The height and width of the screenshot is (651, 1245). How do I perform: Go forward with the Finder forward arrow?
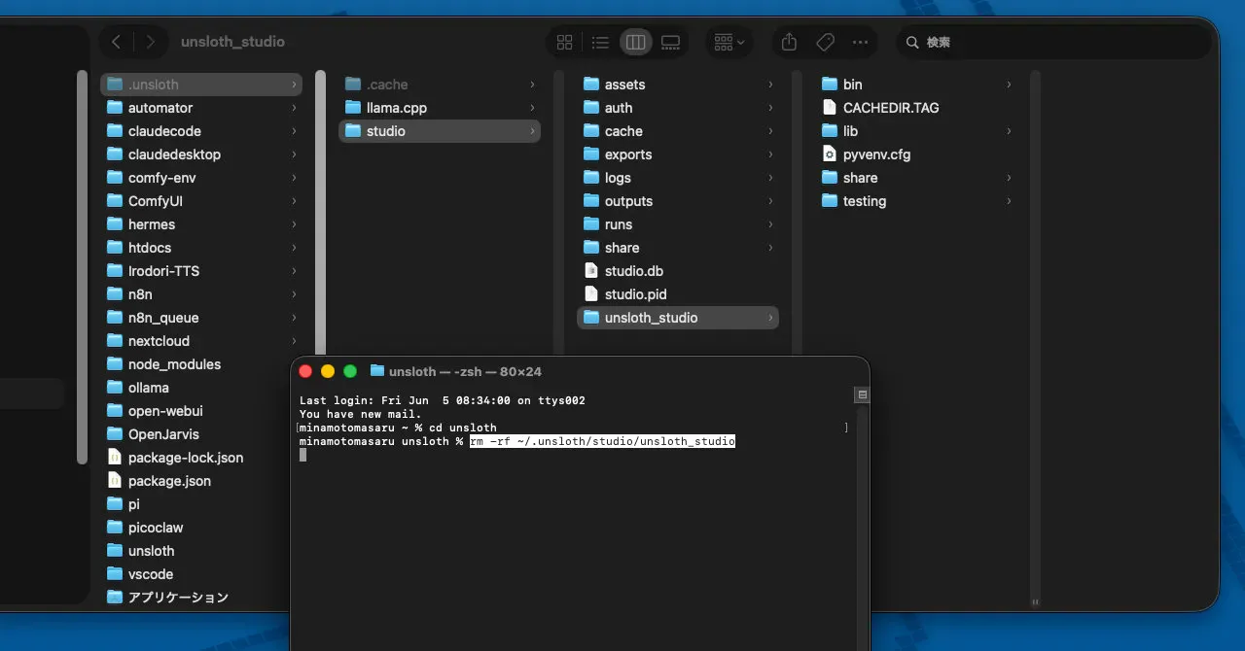(150, 42)
